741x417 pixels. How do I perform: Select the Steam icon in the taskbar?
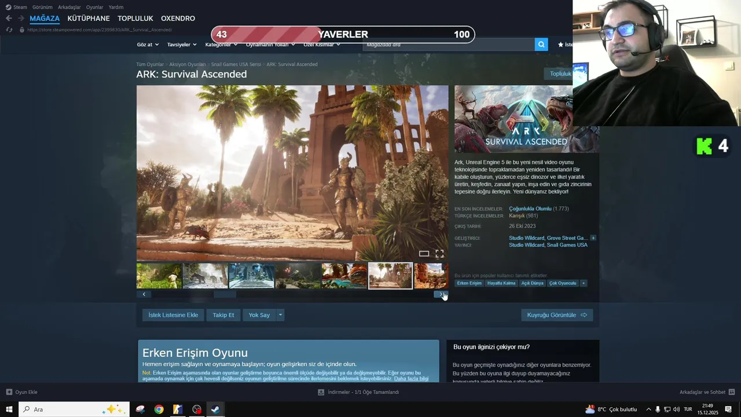click(x=214, y=409)
